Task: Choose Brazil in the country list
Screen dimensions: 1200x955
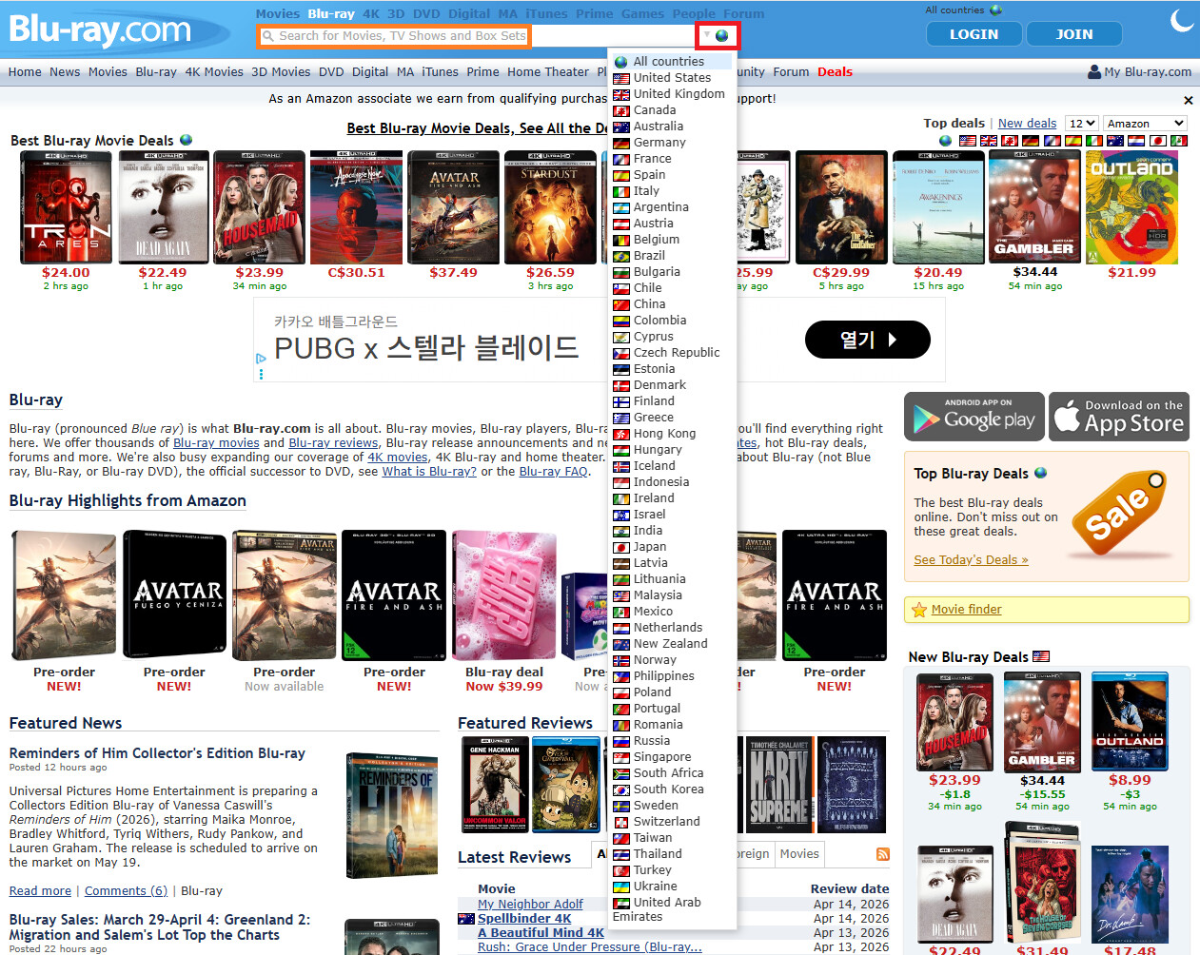Action: (x=672, y=255)
